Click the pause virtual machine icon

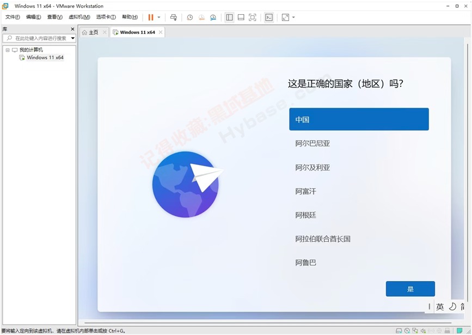[151, 17]
